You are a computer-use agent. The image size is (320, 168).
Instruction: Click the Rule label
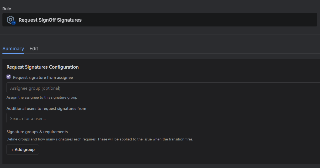(7, 9)
